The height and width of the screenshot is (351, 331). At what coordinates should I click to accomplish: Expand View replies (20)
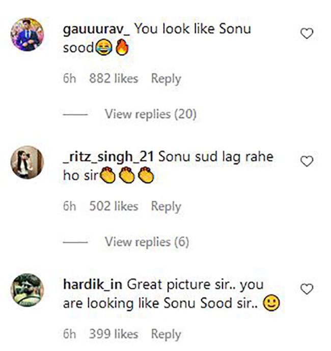tap(150, 114)
